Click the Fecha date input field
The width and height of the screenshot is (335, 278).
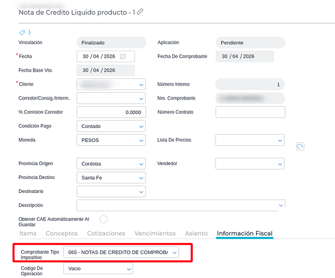(x=106, y=57)
